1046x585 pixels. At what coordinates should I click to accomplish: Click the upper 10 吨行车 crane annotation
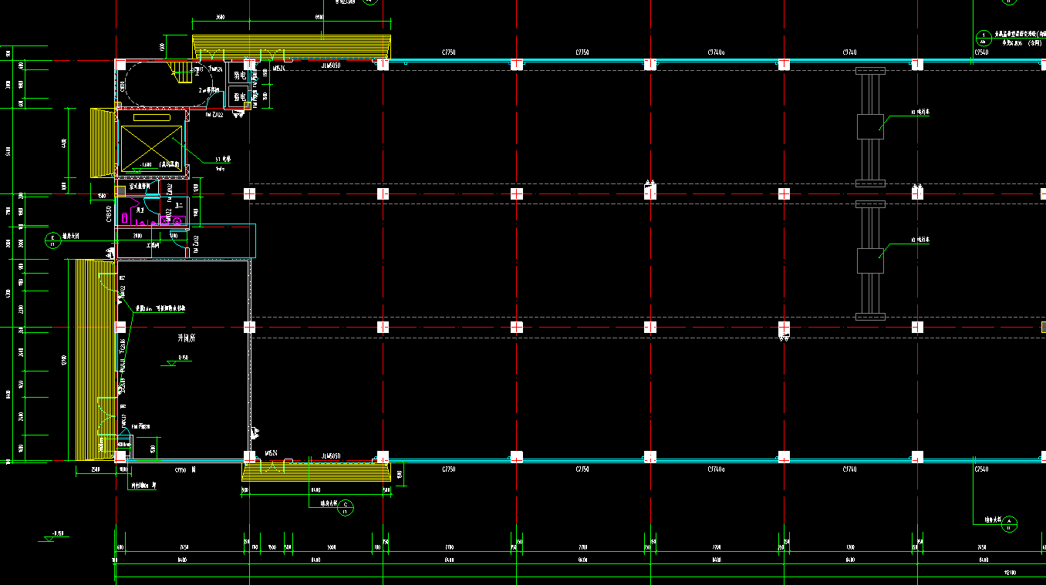pos(920,113)
